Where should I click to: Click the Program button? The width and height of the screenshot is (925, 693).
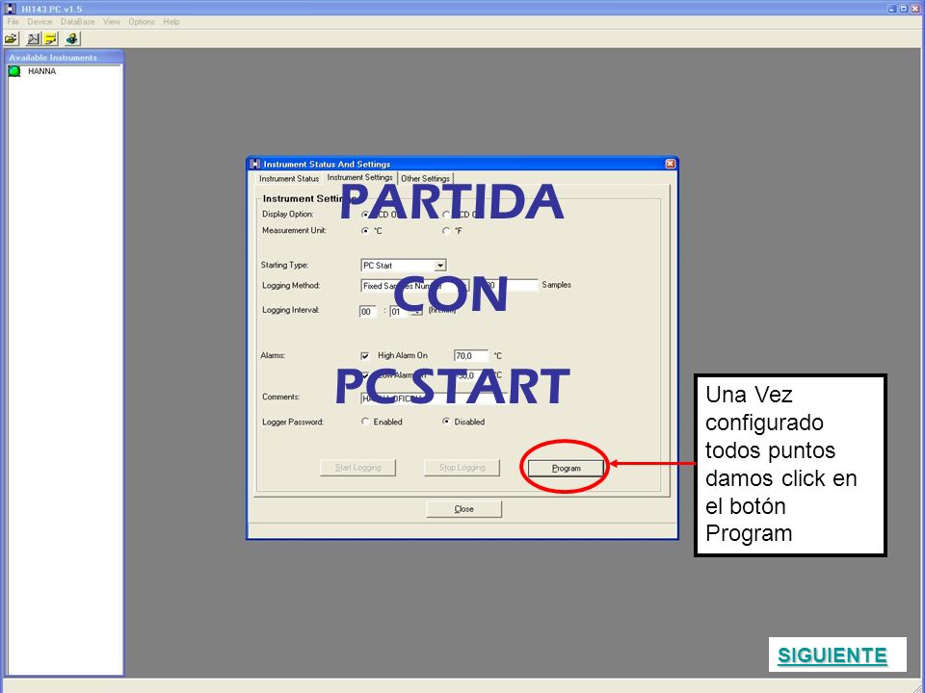tap(566, 469)
